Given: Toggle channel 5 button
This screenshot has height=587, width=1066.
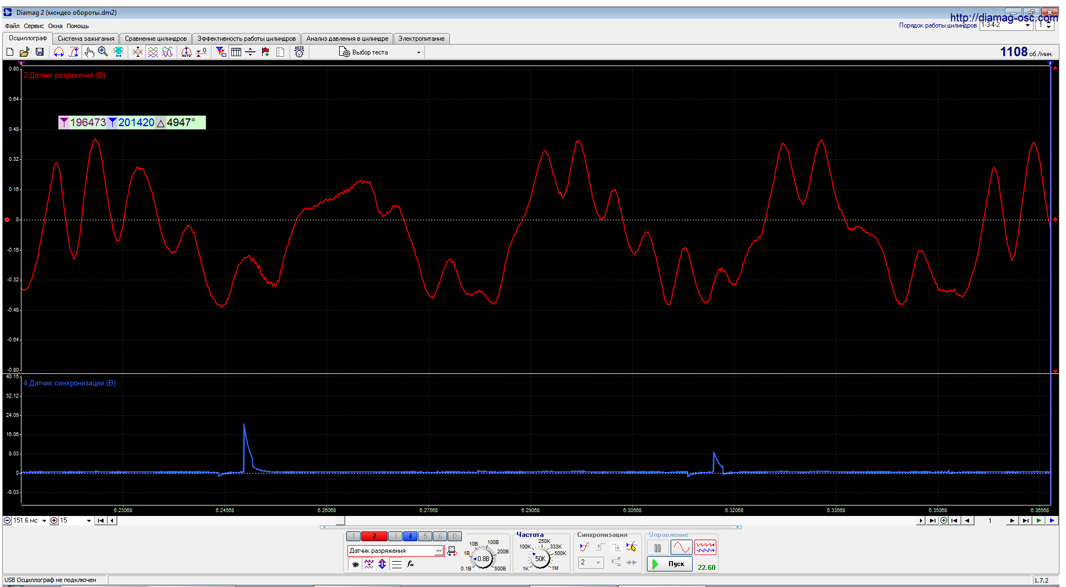Looking at the screenshot, I should point(425,536).
